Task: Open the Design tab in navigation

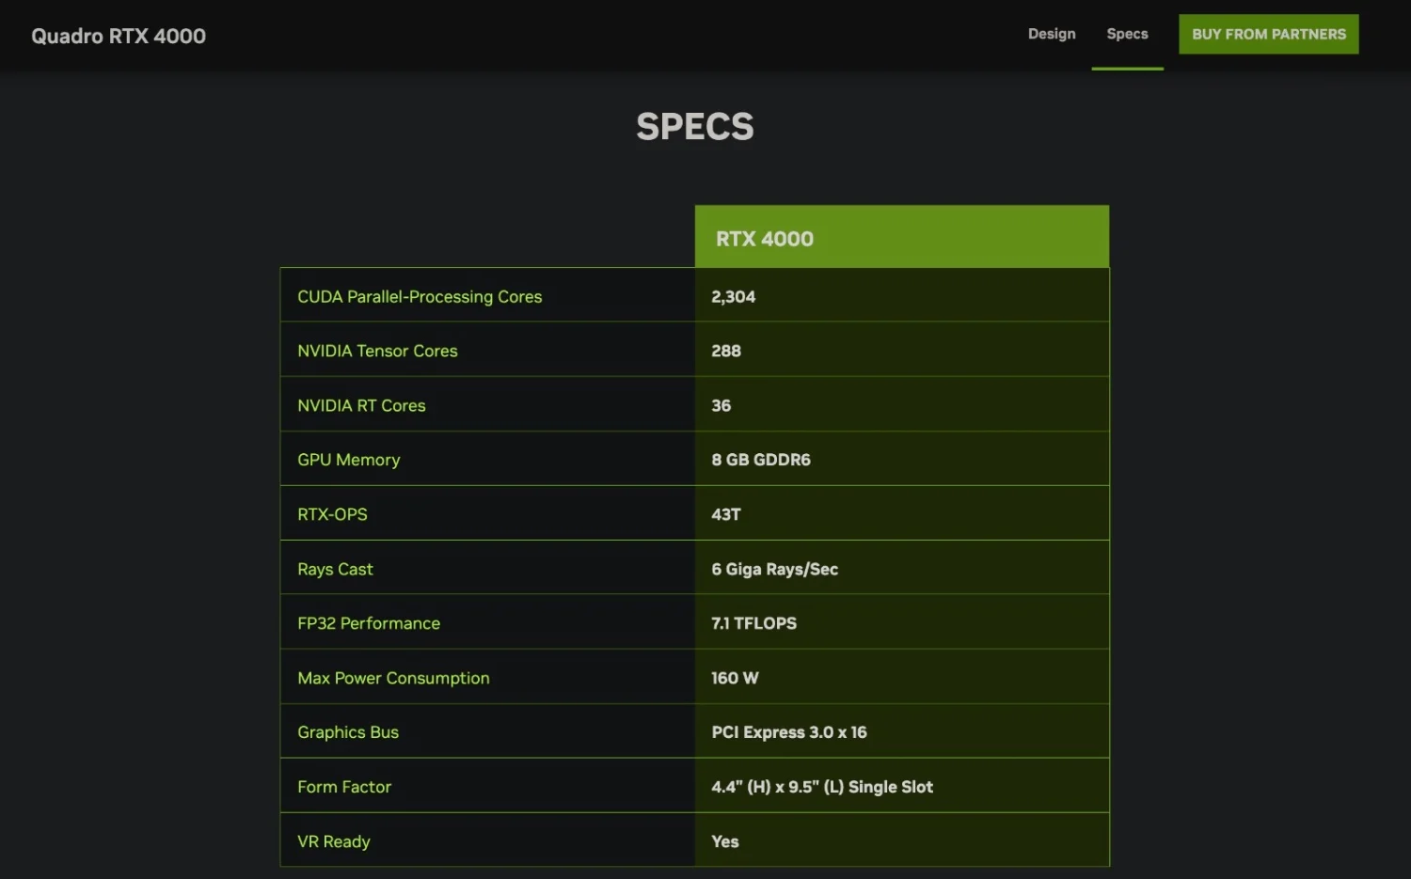Action: click(x=1051, y=34)
